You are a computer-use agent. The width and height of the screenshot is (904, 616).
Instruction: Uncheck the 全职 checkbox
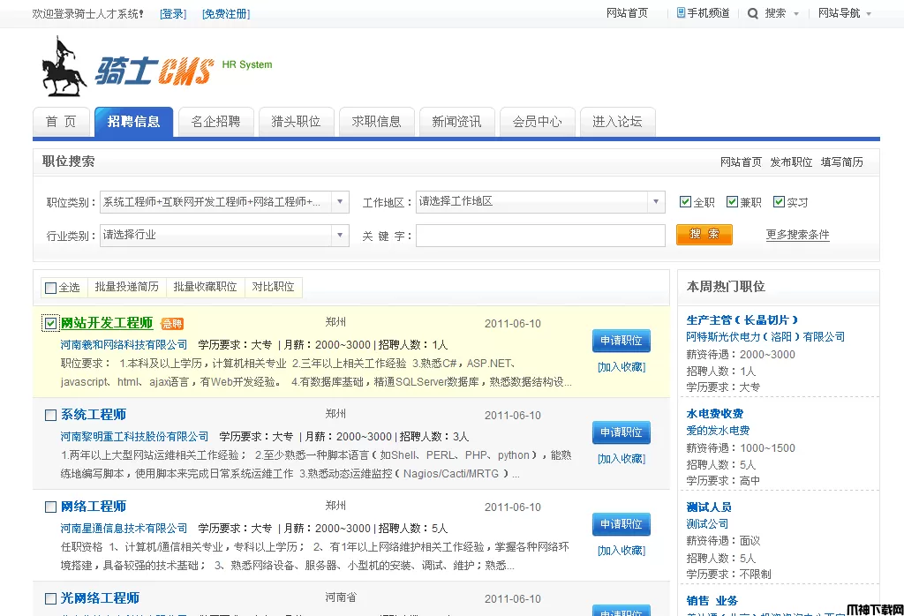click(685, 202)
